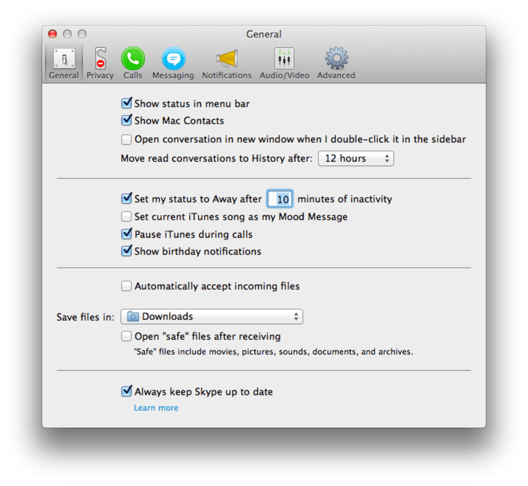Uncheck Show Mac Contacts
The width and height of the screenshot is (528, 486).
click(x=127, y=120)
